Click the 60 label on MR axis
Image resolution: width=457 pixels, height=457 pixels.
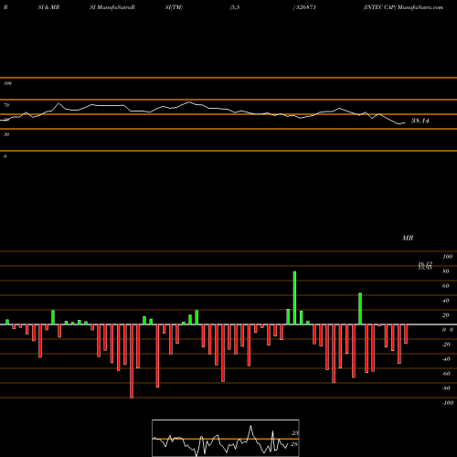(x=446, y=286)
